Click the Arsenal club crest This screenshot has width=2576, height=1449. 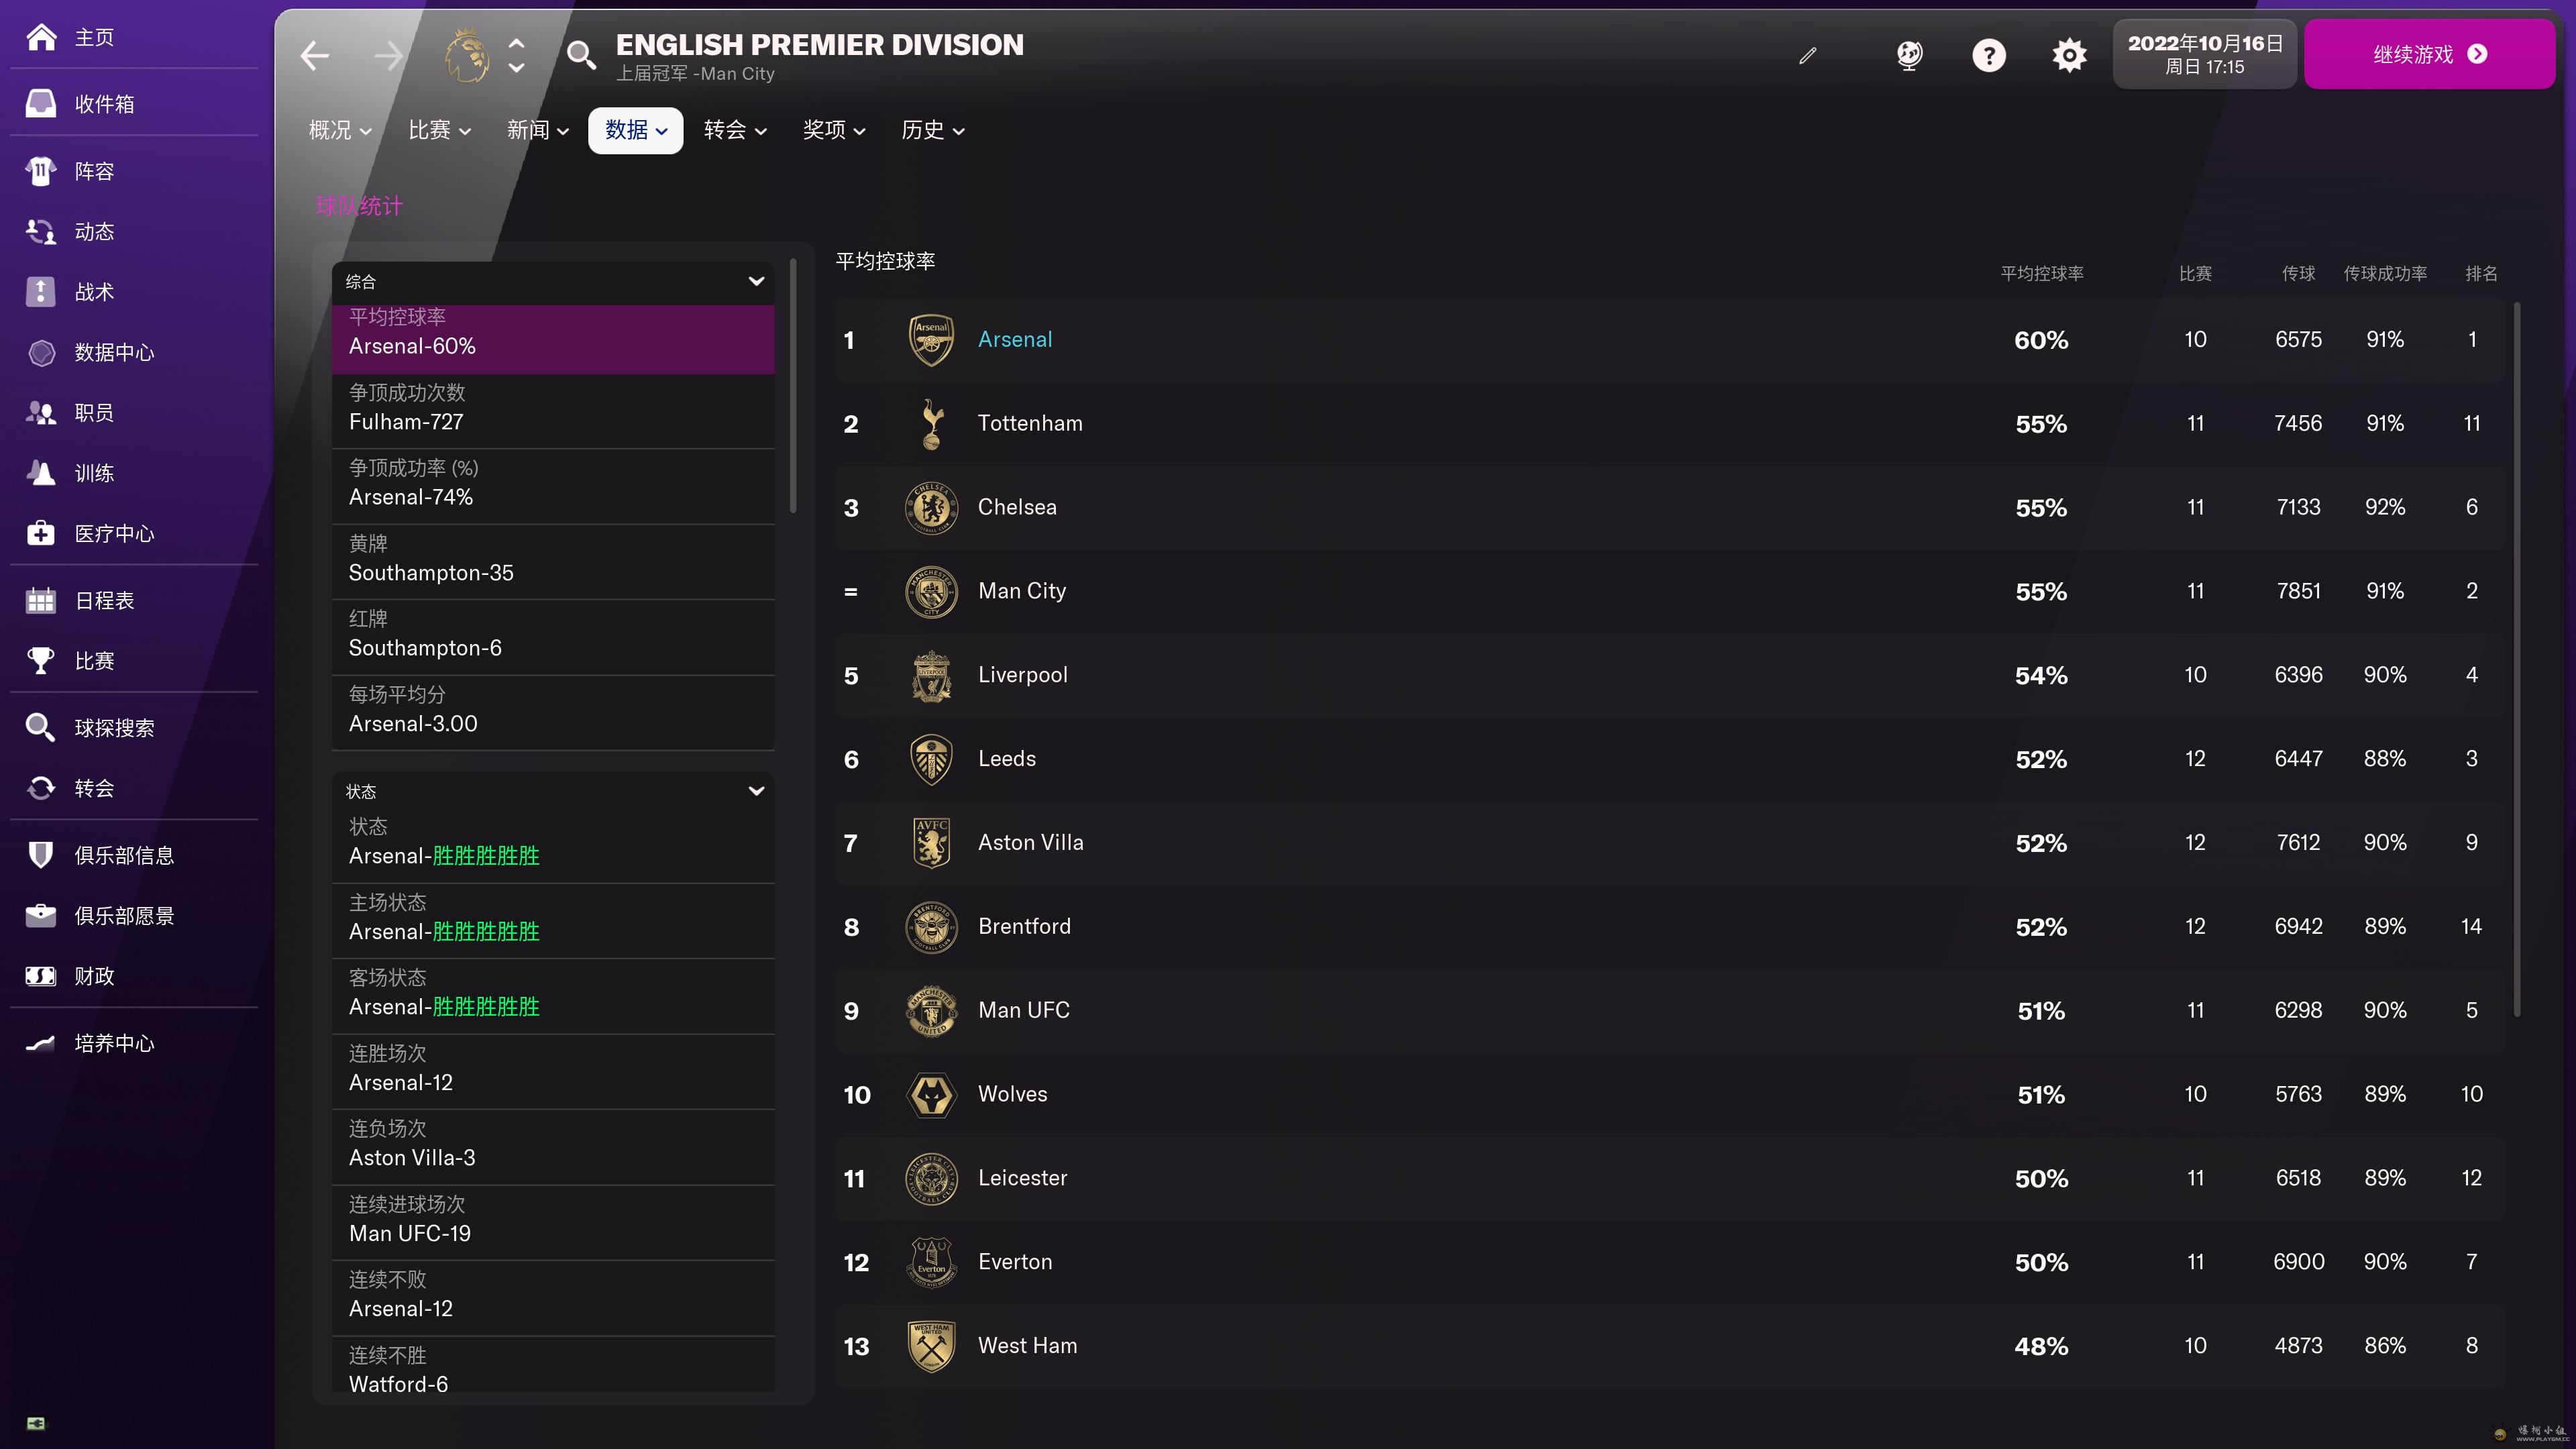(x=931, y=340)
